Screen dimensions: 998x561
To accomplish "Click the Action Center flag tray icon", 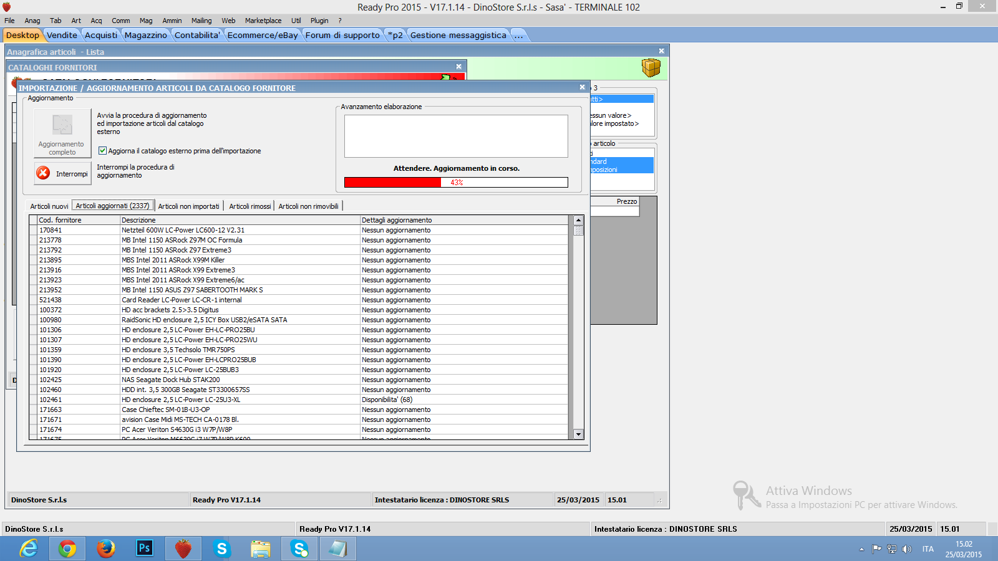I will 876,549.
